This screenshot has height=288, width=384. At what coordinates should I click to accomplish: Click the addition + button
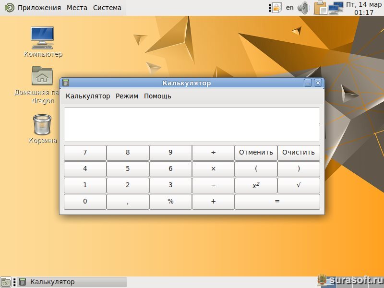click(x=213, y=202)
